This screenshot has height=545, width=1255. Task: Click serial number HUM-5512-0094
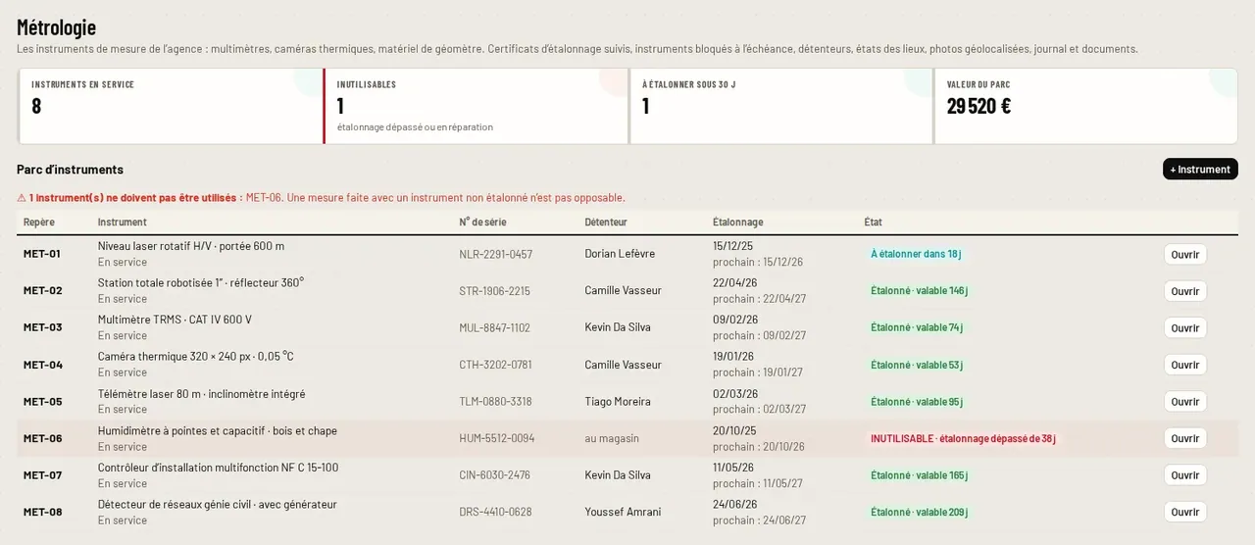click(497, 438)
